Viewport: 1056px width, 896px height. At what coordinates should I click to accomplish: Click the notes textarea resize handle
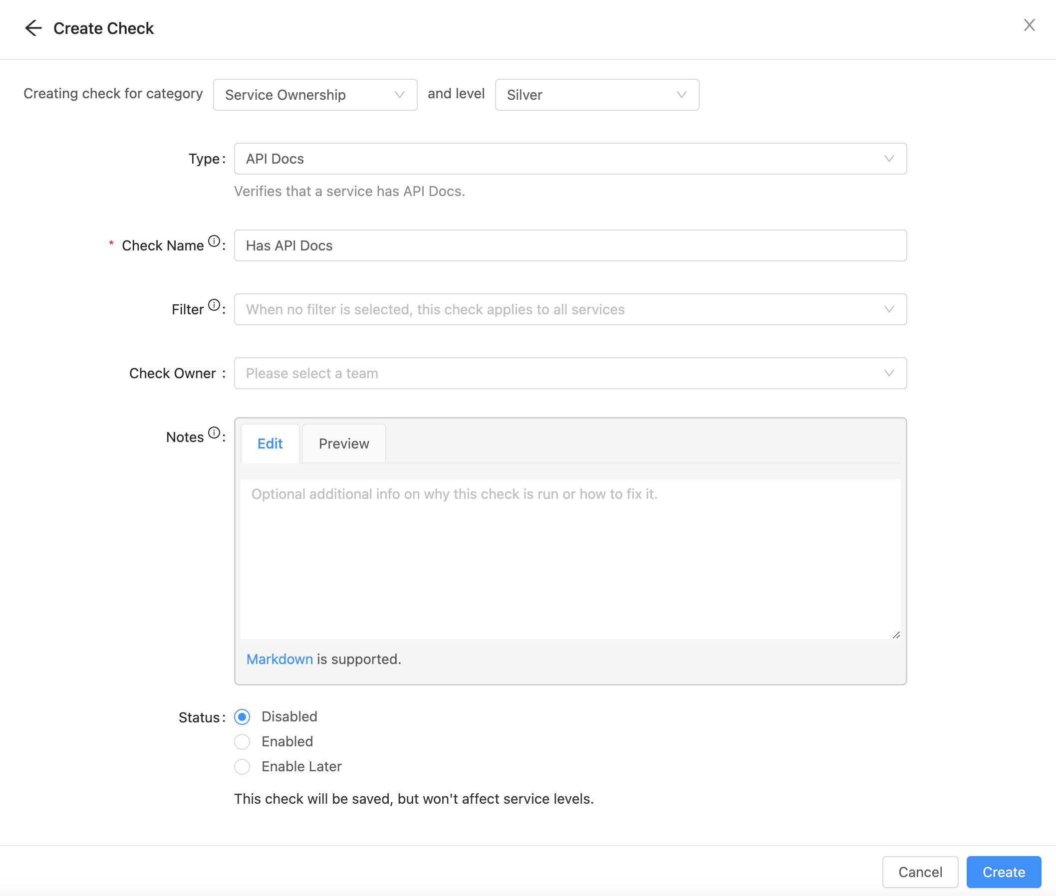point(896,635)
